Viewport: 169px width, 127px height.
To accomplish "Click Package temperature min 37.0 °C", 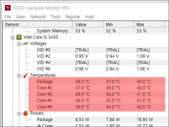I will (x=113, y=82).
